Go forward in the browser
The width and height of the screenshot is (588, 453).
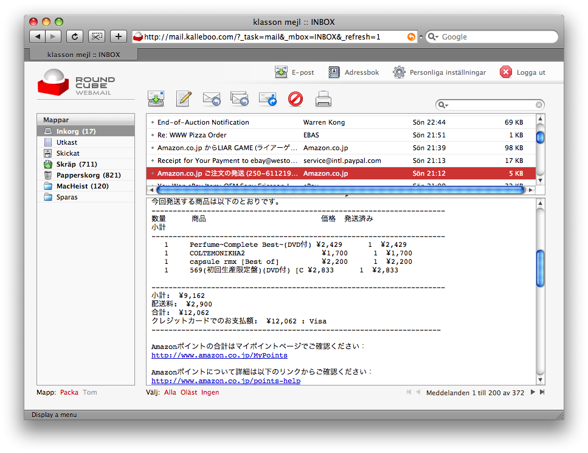(x=53, y=36)
